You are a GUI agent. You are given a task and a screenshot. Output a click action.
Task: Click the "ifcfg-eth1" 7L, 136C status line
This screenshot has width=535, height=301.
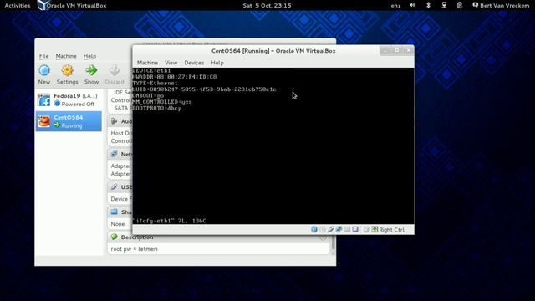click(169, 221)
